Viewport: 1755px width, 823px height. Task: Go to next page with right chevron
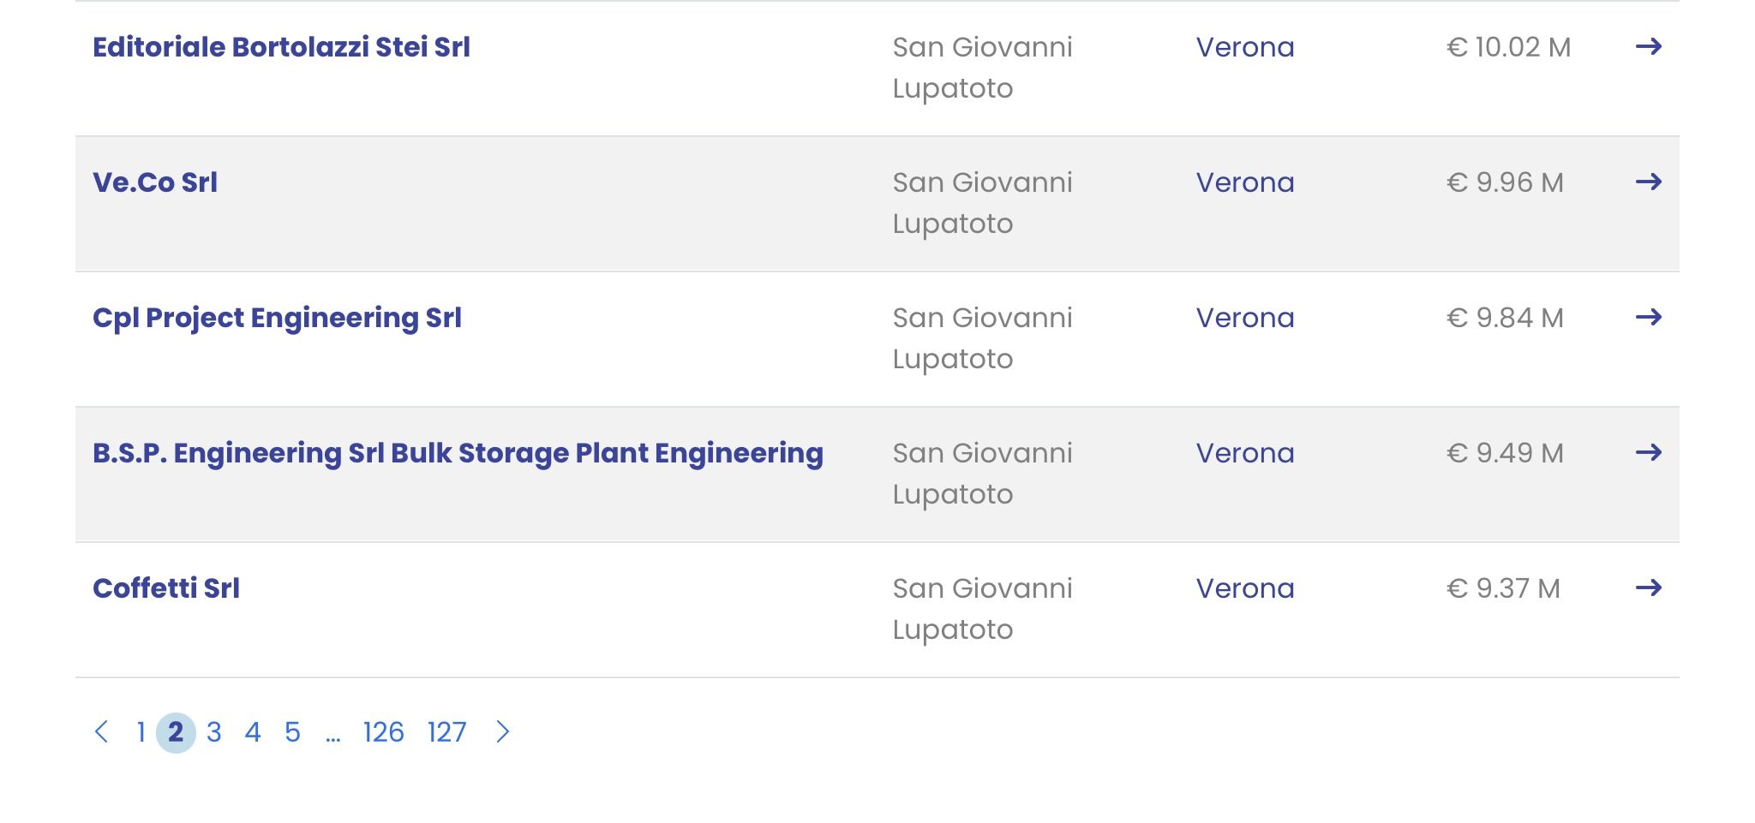[x=503, y=732]
